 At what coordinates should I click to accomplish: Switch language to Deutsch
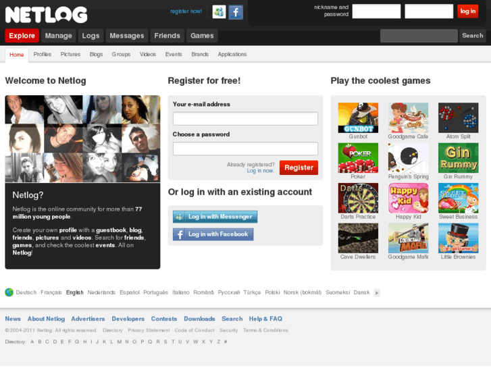26,292
